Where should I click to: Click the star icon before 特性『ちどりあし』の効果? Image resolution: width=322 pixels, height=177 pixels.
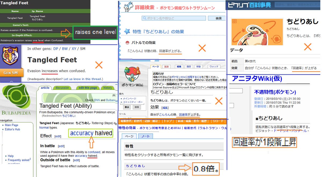click(x=127, y=32)
